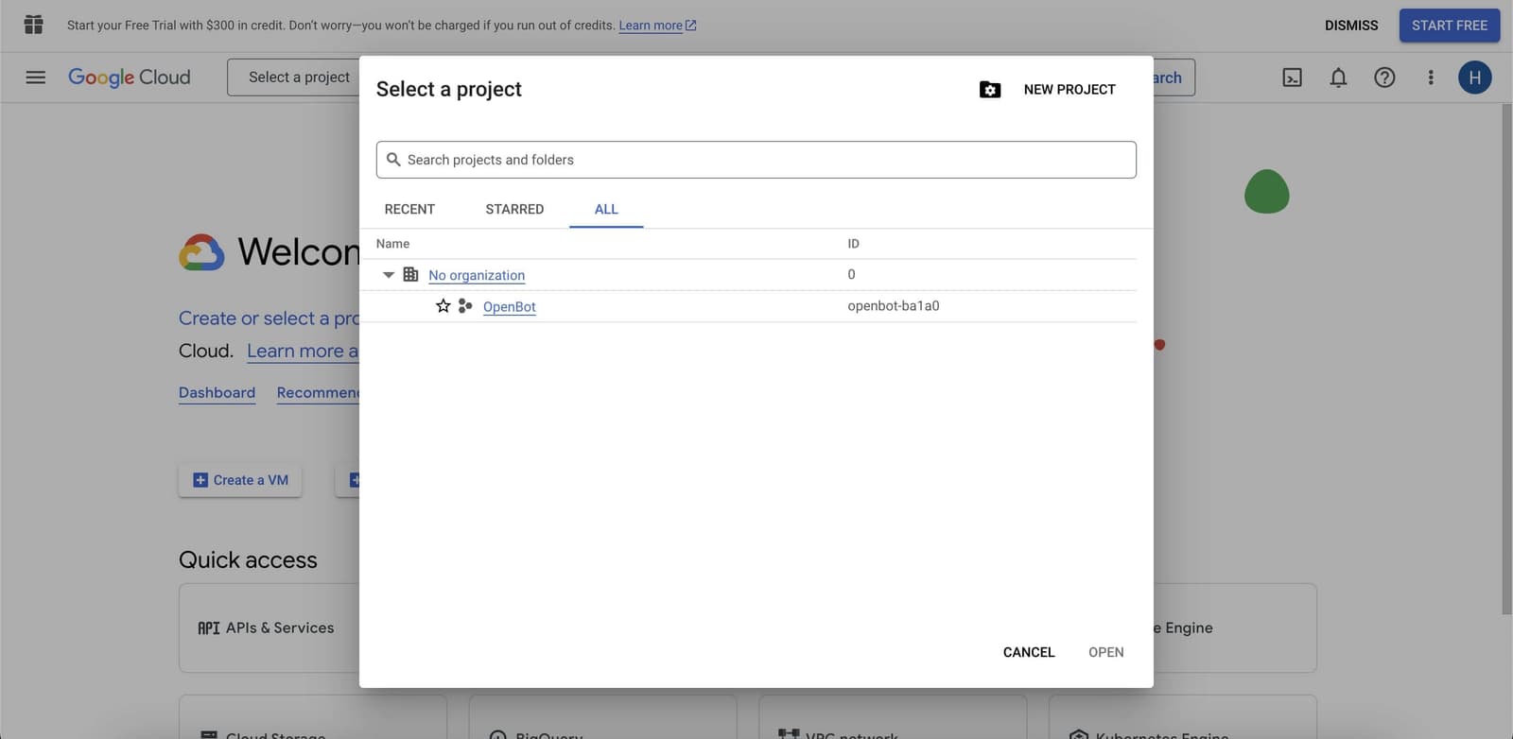Image resolution: width=1513 pixels, height=739 pixels.
Task: Switch to the RECENT tab
Action: [x=409, y=209]
